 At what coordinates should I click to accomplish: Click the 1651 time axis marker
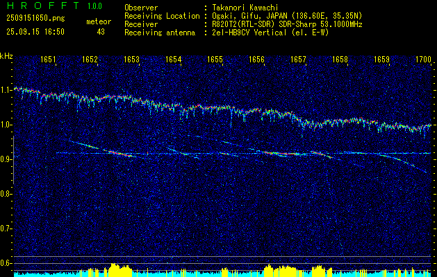tap(48, 59)
